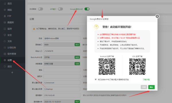Screen dimensions: 172x103
Task: Open the 计划任务 menu item
Action: point(12,47)
